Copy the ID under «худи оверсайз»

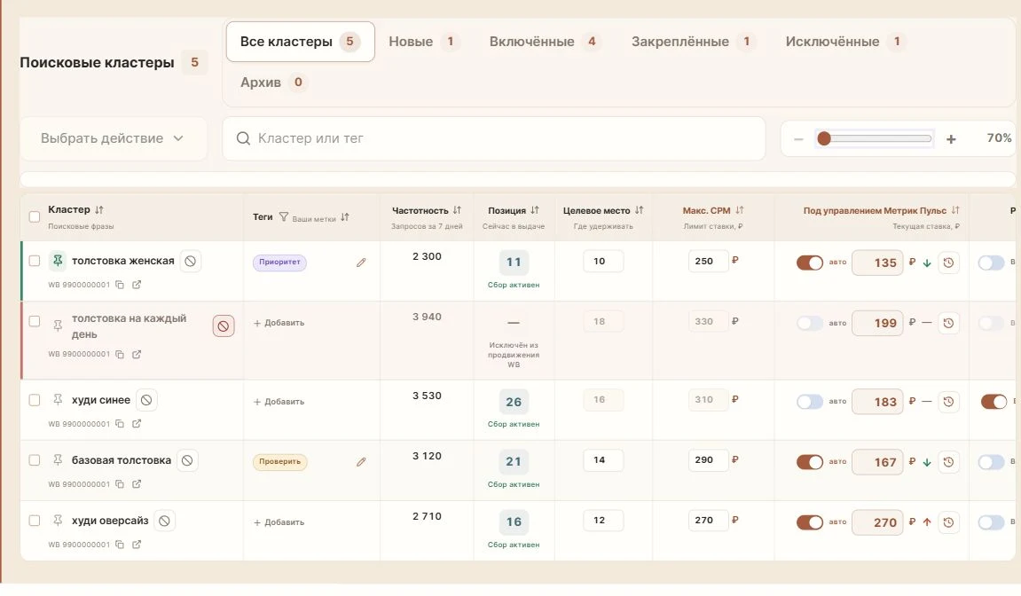tap(120, 545)
